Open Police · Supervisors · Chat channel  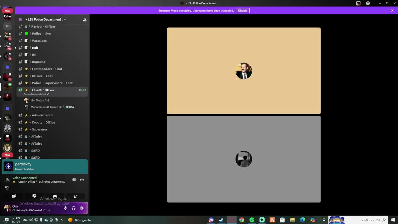click(52, 83)
